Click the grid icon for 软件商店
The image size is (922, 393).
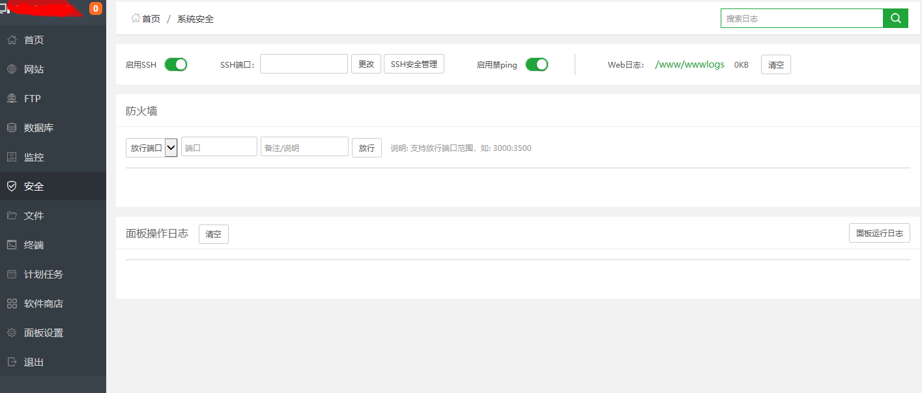tap(12, 304)
